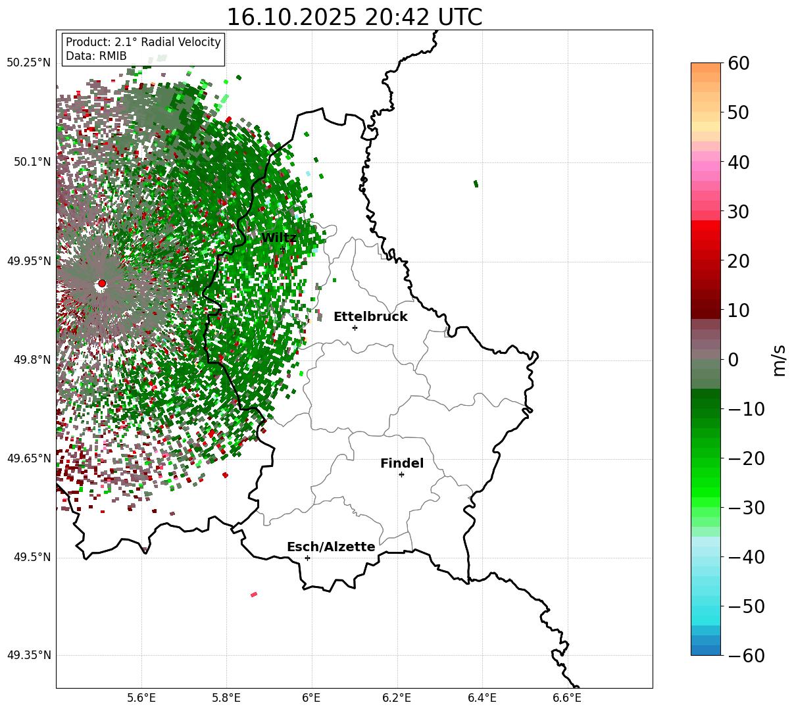Click the Esch/Alzette city label

coord(331,547)
